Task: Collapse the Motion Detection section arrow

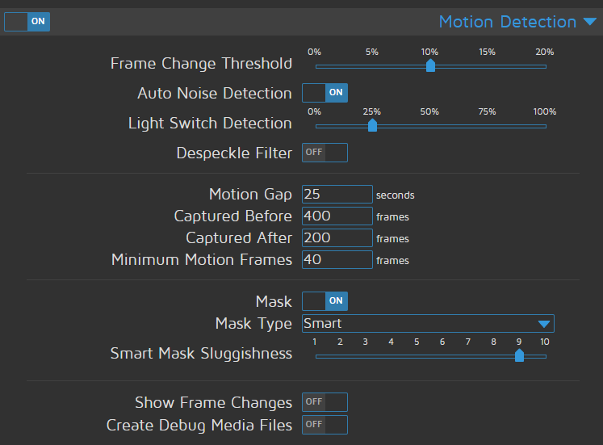Action: (x=589, y=22)
